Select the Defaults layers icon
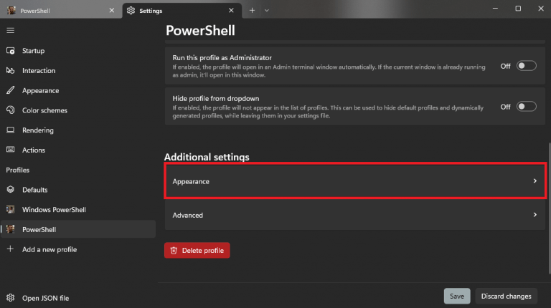The width and height of the screenshot is (551, 308). pyautogui.click(x=11, y=189)
